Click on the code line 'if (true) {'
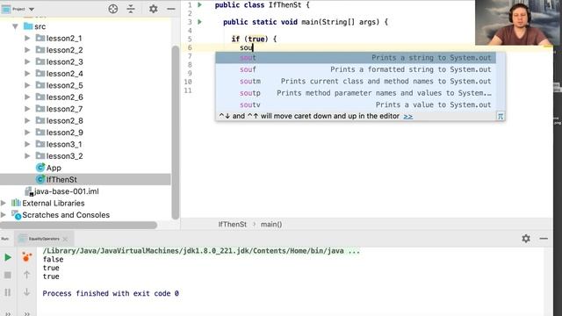The image size is (562, 316). (254, 39)
